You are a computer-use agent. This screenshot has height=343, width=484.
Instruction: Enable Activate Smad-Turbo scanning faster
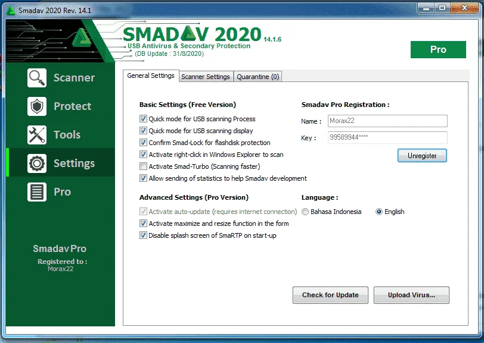click(143, 166)
